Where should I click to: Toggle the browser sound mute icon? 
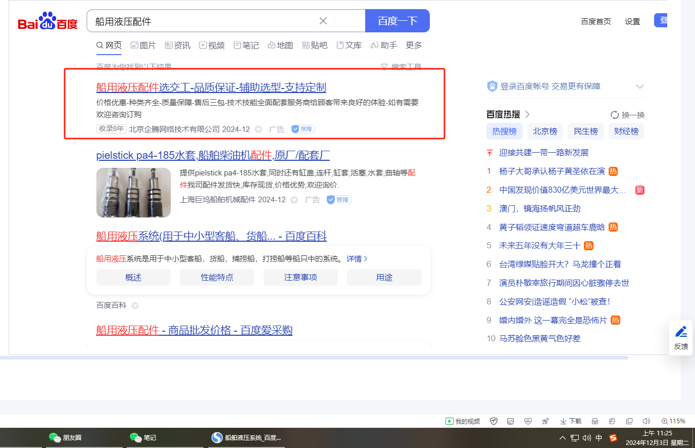pos(646,421)
